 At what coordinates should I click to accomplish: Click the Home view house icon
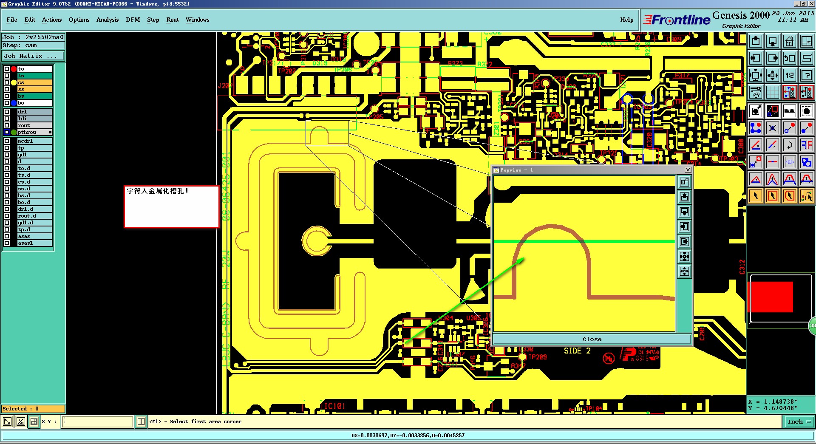pyautogui.click(x=789, y=41)
